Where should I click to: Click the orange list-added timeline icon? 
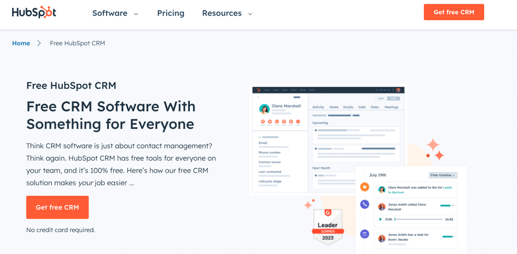[x=364, y=187]
